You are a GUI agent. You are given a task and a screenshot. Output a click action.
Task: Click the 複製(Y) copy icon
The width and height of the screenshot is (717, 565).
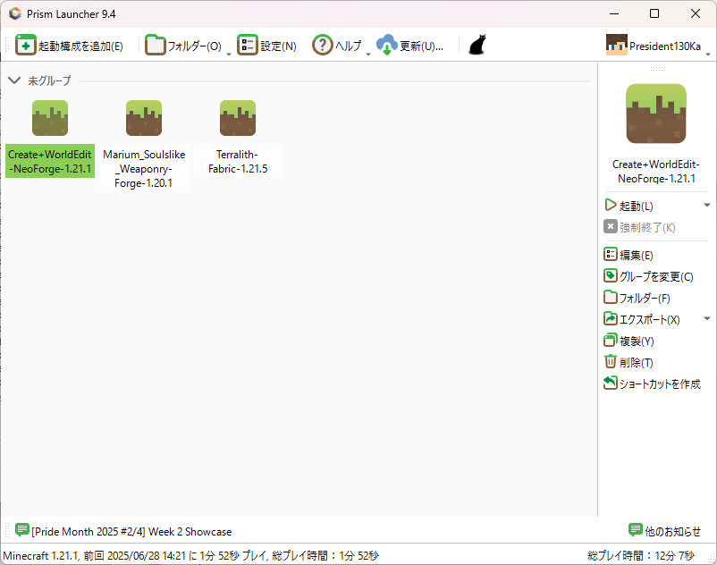[611, 340]
